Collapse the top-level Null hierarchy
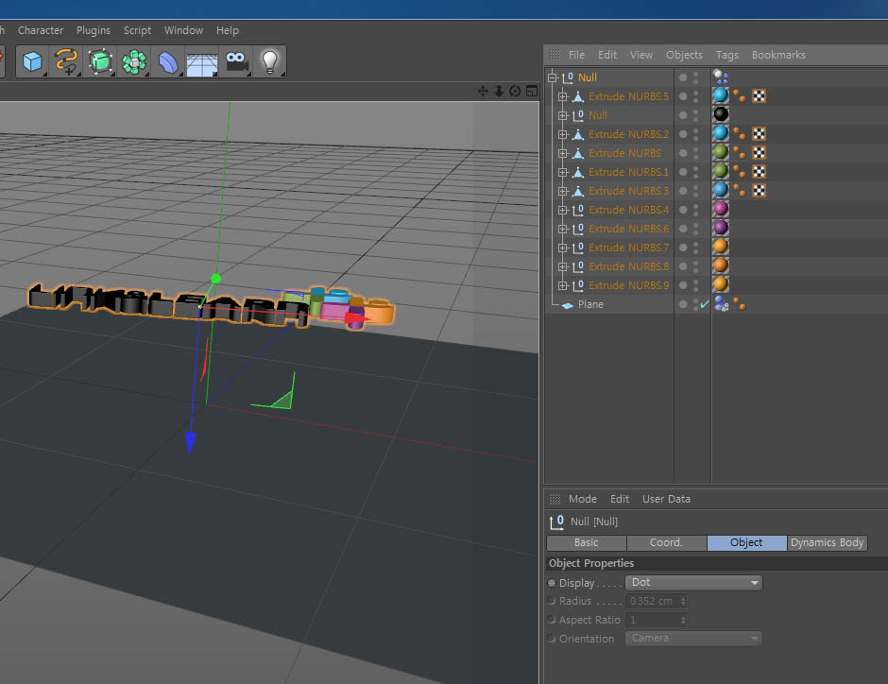The width and height of the screenshot is (888, 684). [553, 77]
